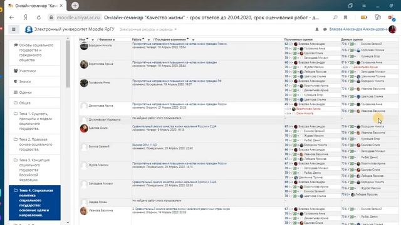Open Бородкин Никита's submitted work link
The height and width of the screenshot is (225, 401).
180,44
